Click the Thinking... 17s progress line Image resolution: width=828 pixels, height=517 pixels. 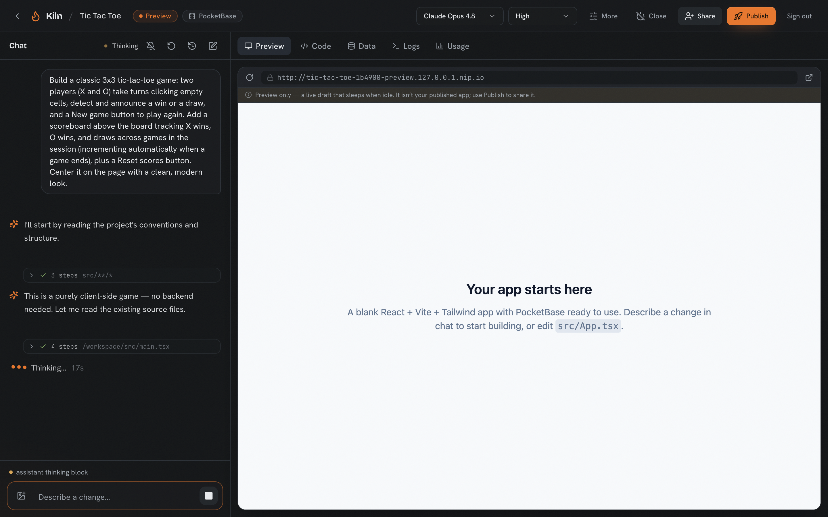[x=47, y=368]
